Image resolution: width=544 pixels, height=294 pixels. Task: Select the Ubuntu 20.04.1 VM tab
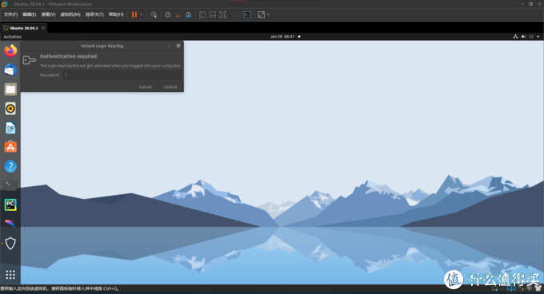[23, 28]
